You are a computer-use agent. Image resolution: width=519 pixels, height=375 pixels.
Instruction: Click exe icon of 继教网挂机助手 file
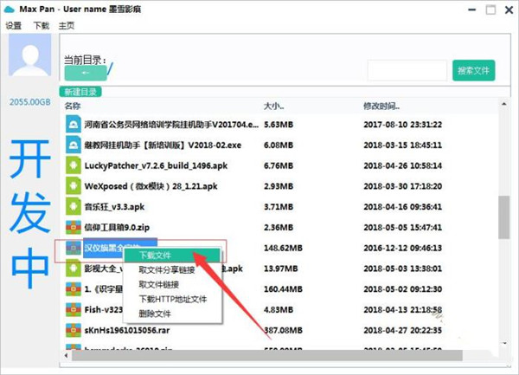point(74,145)
